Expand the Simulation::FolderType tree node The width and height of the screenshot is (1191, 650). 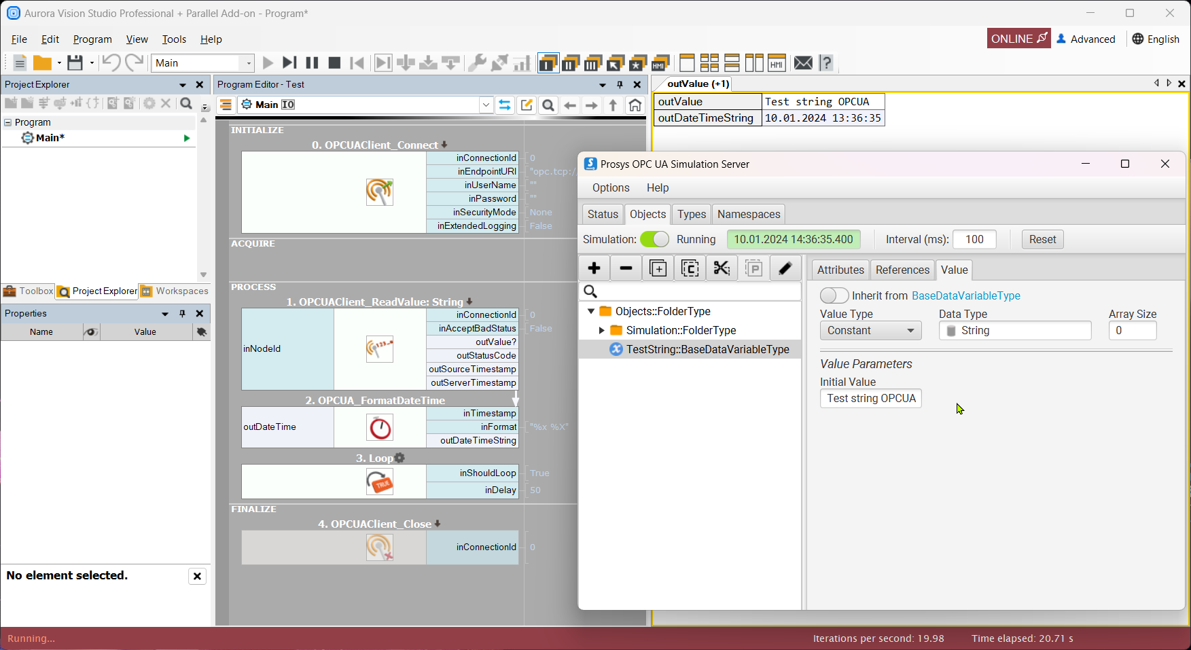pyautogui.click(x=601, y=330)
